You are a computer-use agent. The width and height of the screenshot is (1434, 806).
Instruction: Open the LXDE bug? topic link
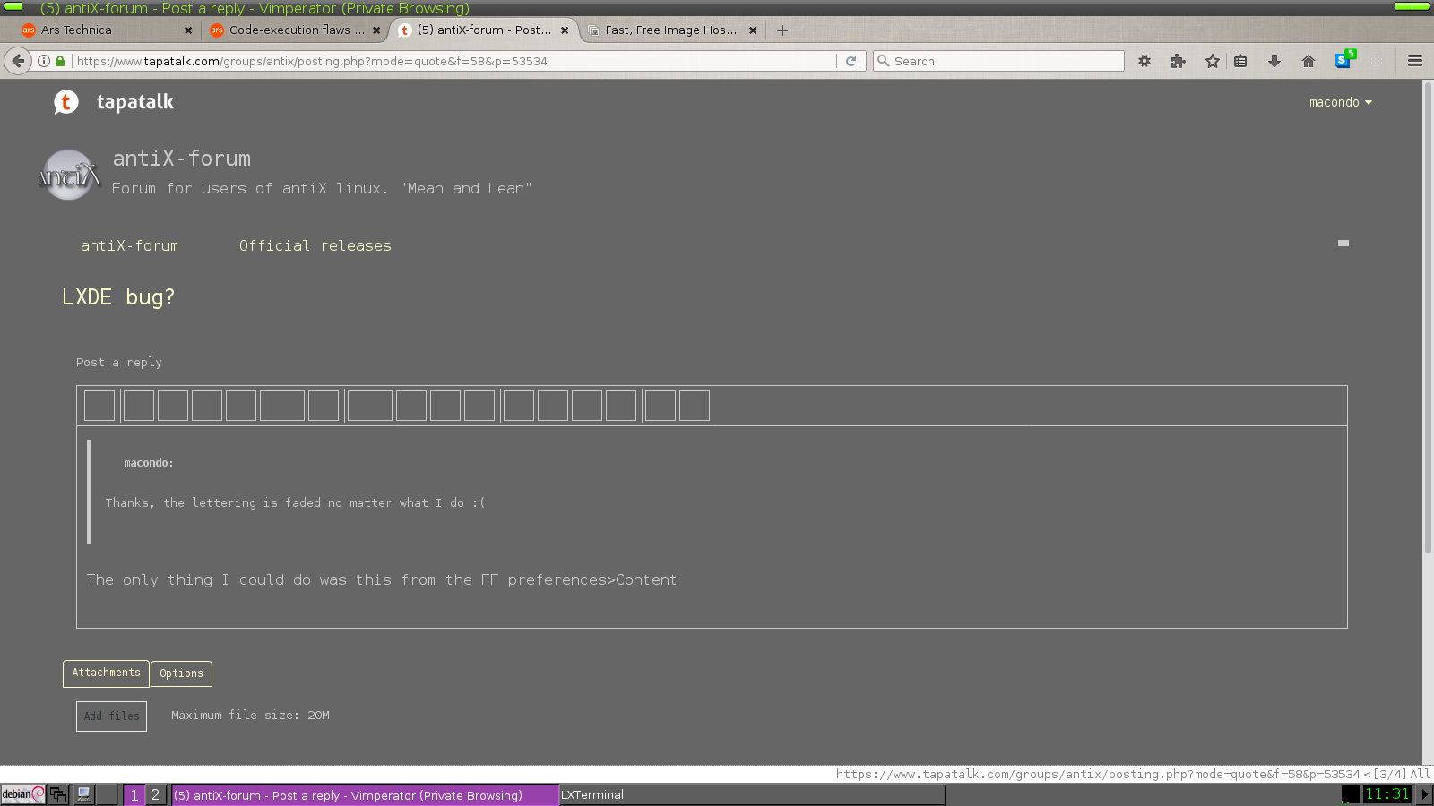click(118, 297)
